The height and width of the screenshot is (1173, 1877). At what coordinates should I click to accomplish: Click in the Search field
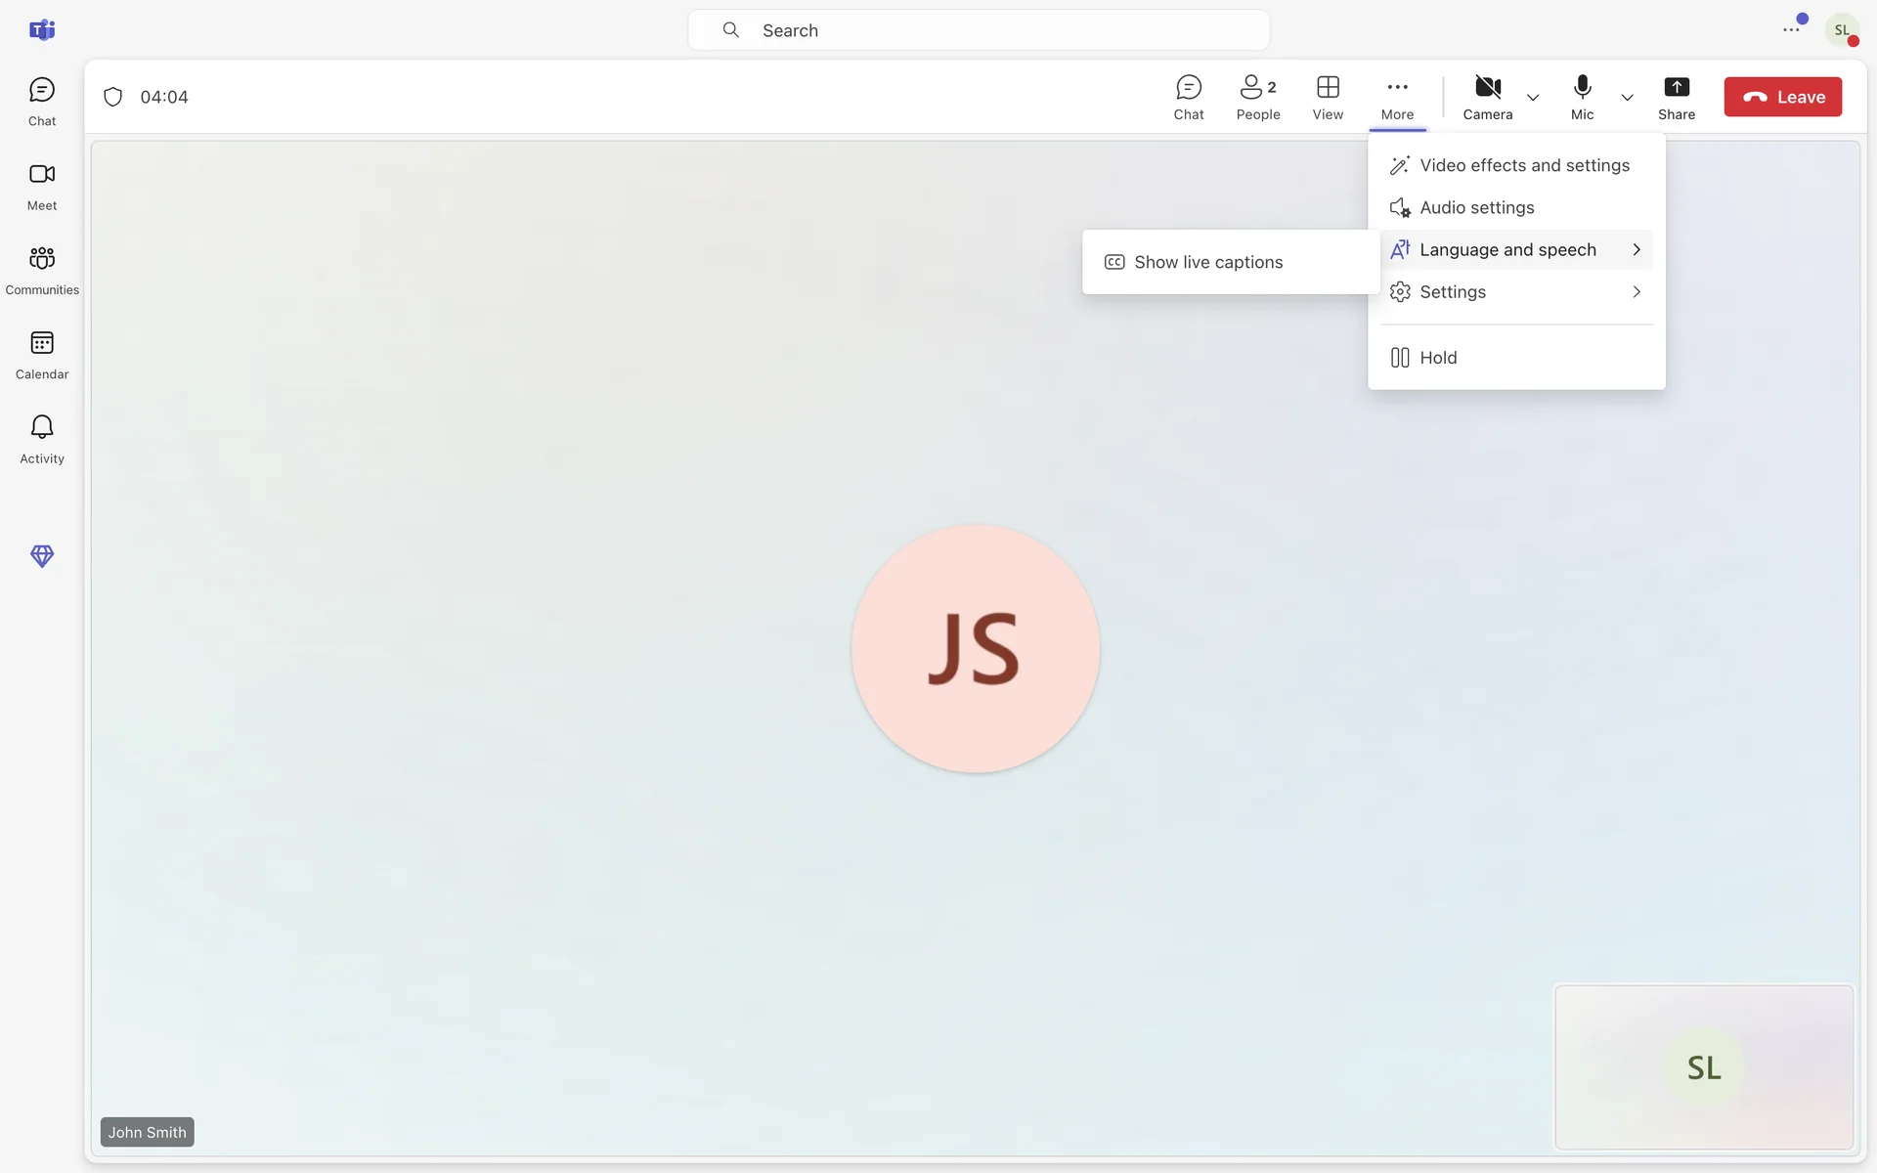978,30
